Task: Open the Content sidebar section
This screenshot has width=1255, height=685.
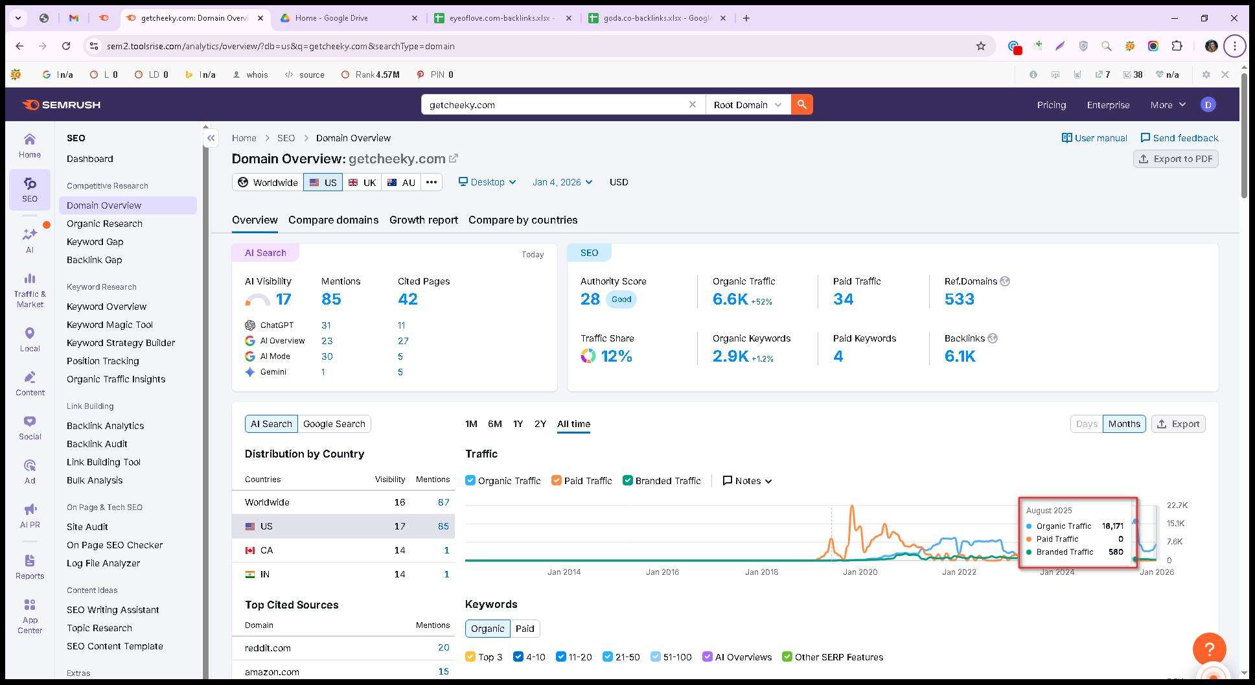Action: (x=30, y=384)
